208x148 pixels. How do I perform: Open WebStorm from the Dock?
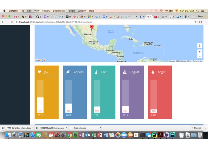[173, 135]
